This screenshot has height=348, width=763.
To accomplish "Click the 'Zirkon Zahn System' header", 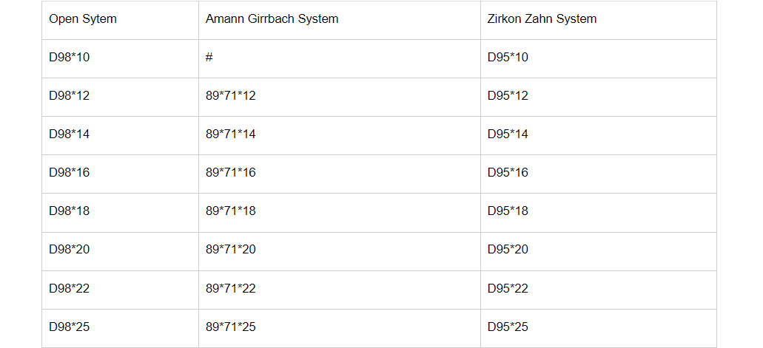I will click(x=542, y=19).
